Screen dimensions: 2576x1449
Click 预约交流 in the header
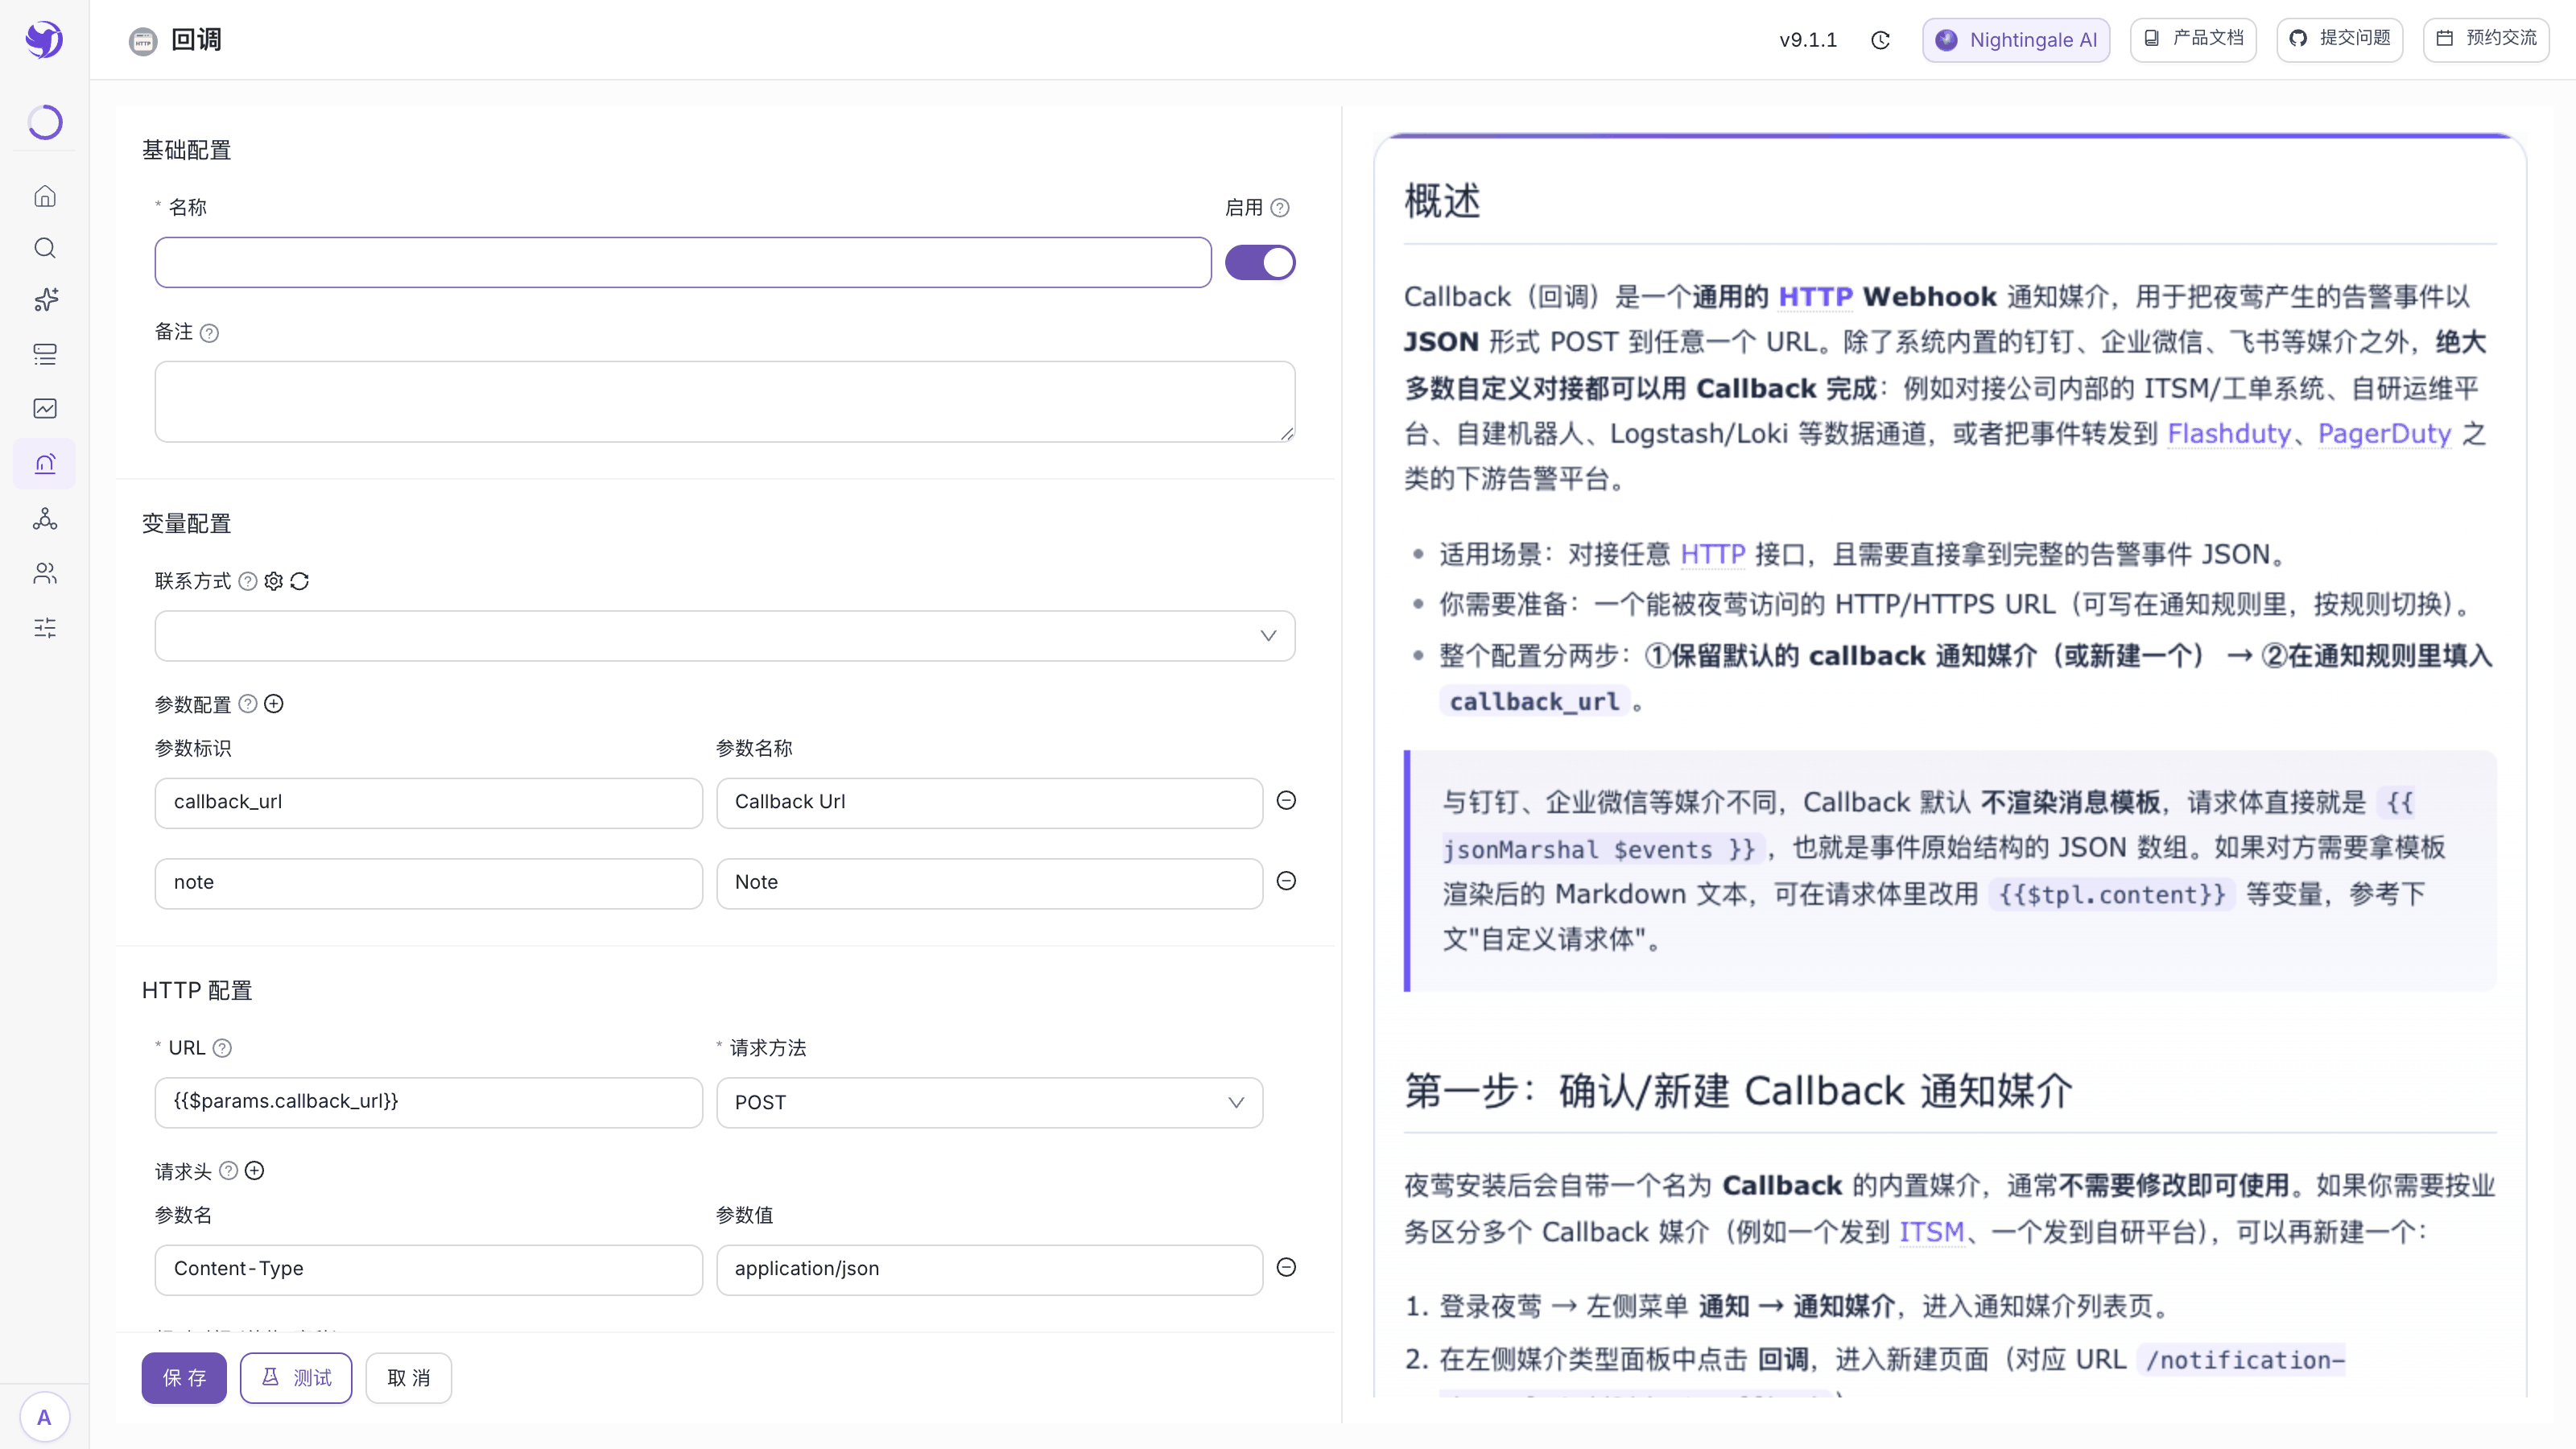[2486, 40]
